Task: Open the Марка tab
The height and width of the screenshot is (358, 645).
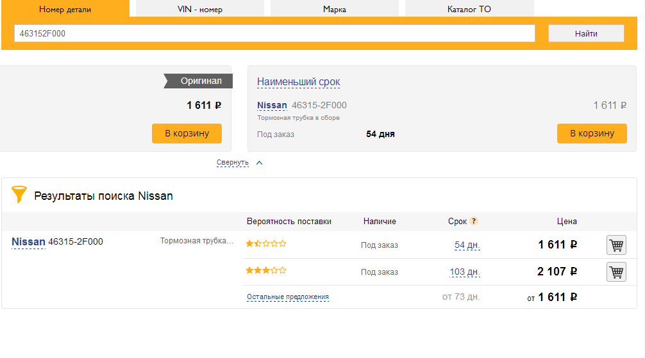Action: click(335, 8)
